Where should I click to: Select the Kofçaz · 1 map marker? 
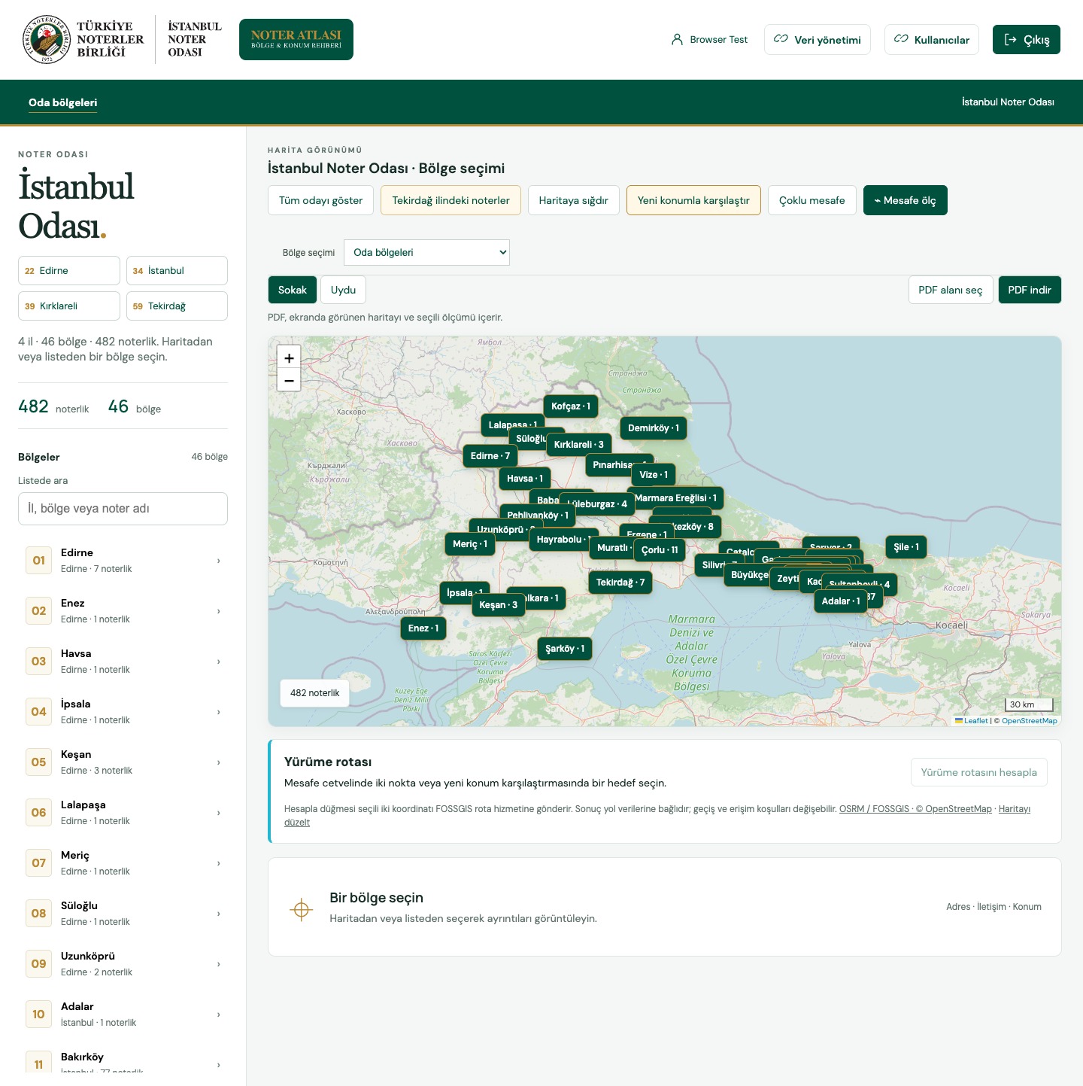tap(571, 406)
